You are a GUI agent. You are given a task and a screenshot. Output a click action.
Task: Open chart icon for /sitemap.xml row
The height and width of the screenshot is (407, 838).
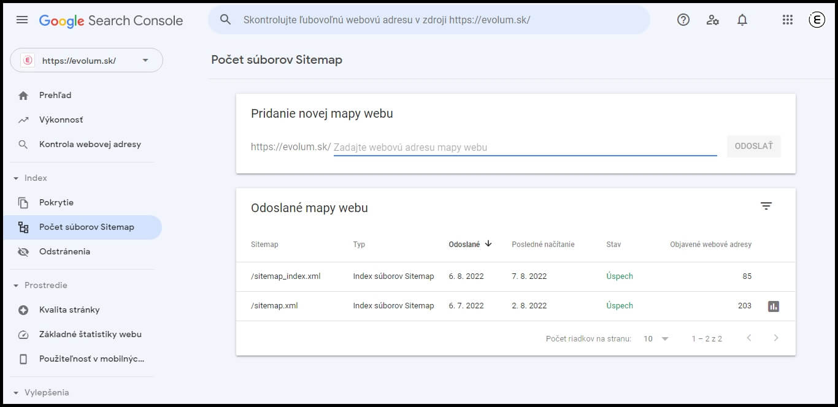[x=774, y=306]
